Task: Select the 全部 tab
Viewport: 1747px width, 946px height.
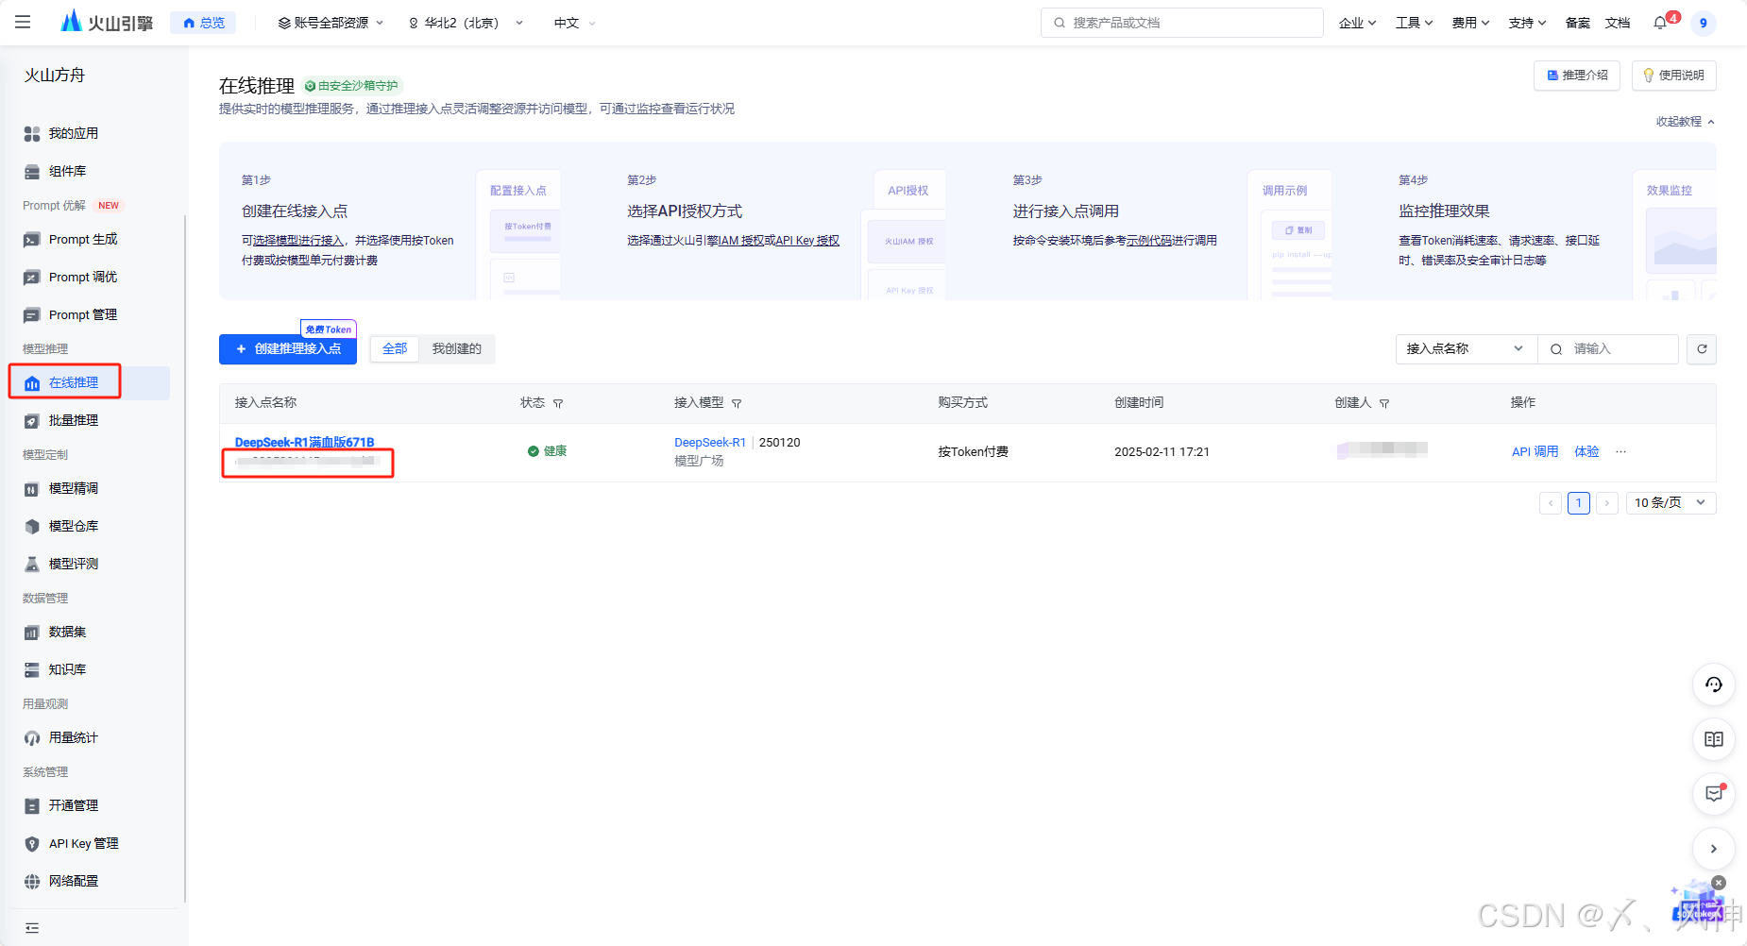Action: coord(395,349)
